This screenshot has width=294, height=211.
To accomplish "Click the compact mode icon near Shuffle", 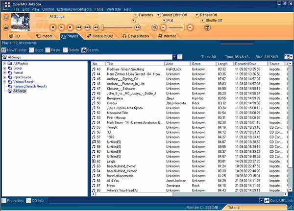I will [x=207, y=28].
